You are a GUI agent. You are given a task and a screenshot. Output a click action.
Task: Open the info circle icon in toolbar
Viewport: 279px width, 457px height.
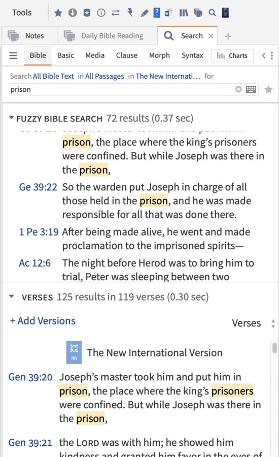(x=101, y=13)
